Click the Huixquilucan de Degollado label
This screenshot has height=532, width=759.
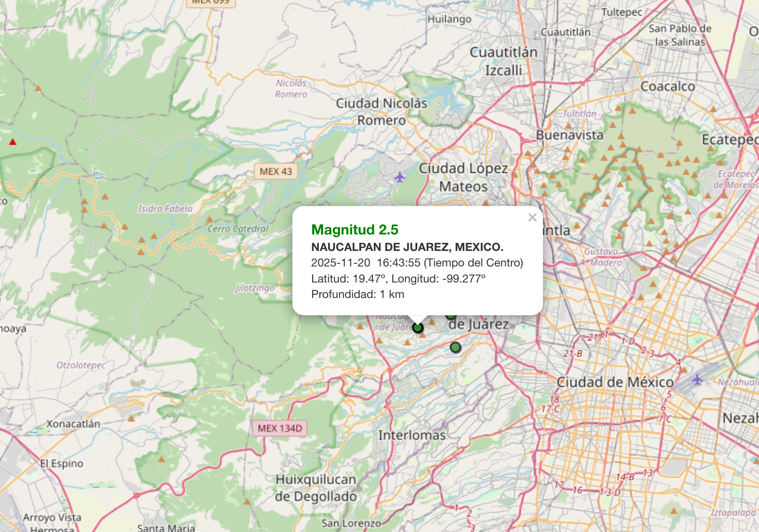[x=316, y=488]
